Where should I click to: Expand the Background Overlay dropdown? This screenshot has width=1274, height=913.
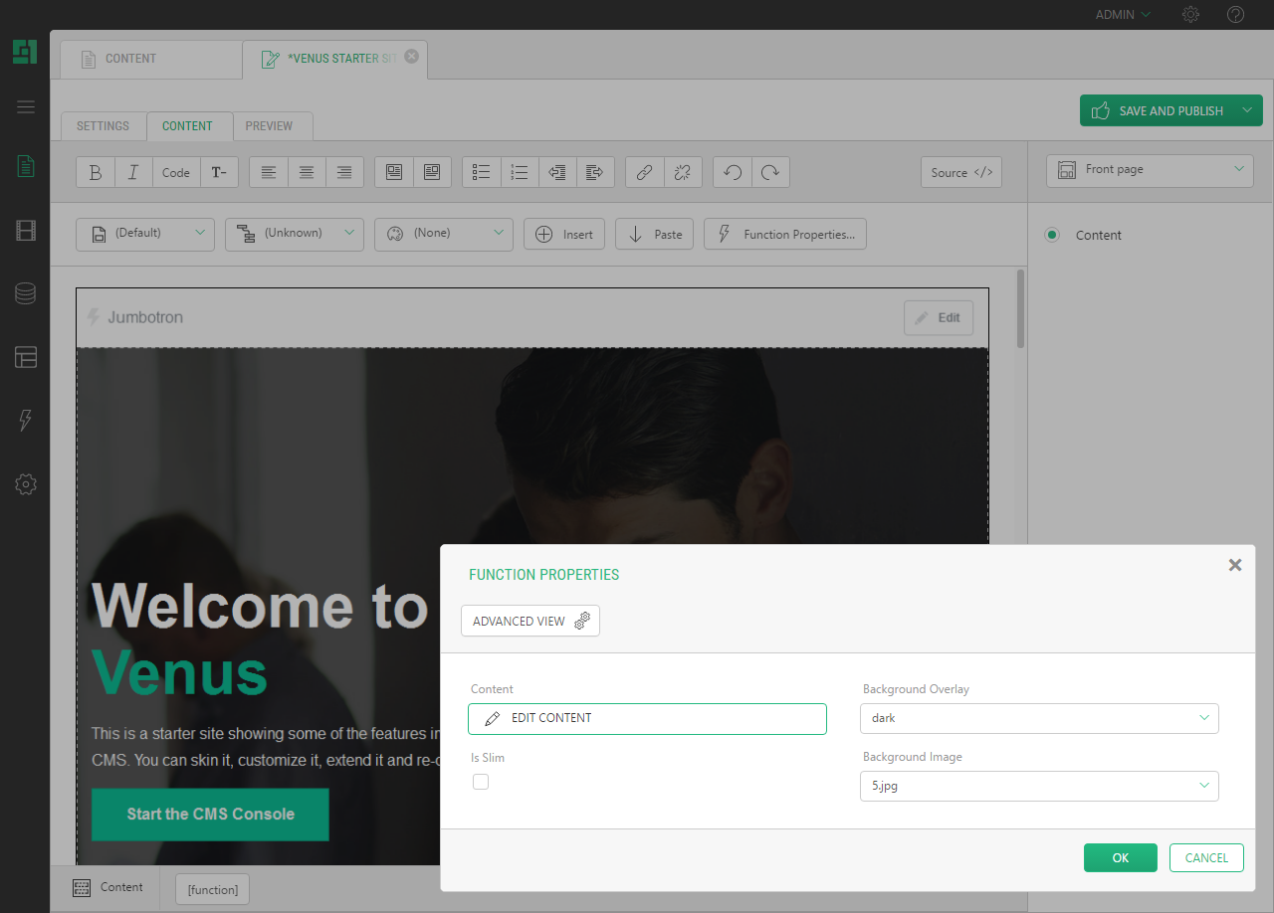(x=1039, y=718)
